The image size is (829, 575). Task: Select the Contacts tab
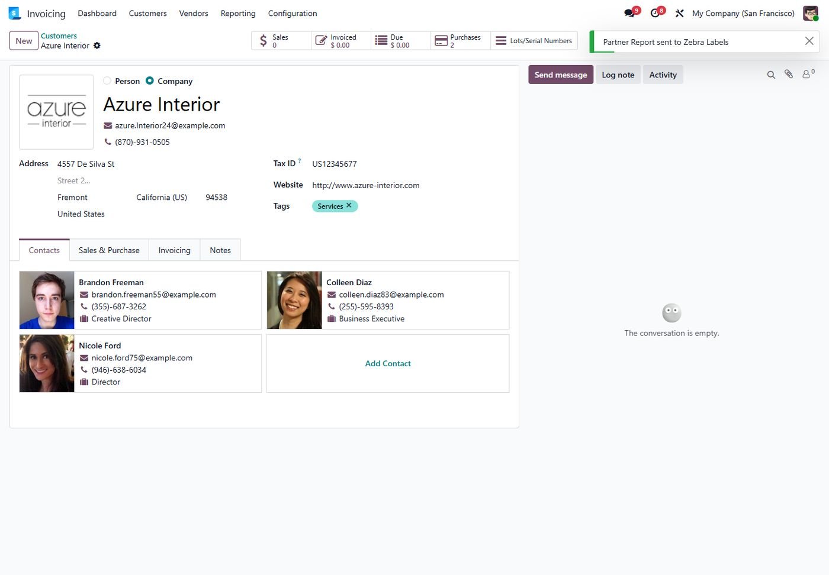pos(44,250)
